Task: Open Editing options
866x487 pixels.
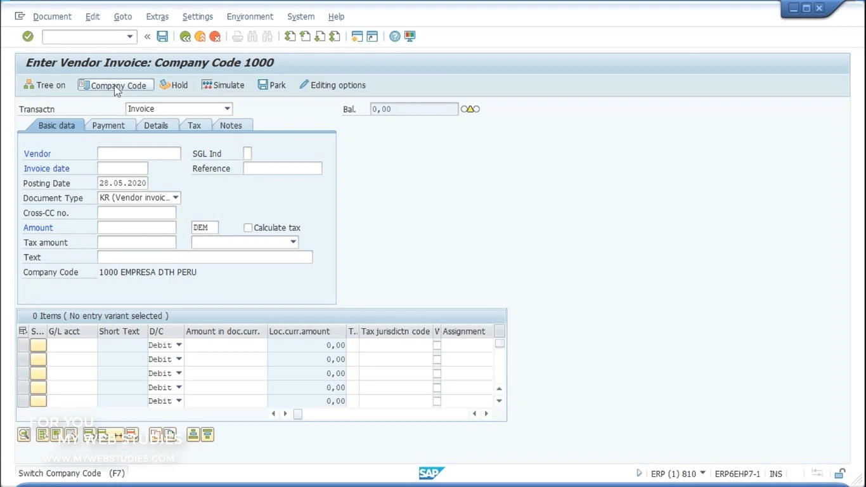Action: pyautogui.click(x=332, y=85)
